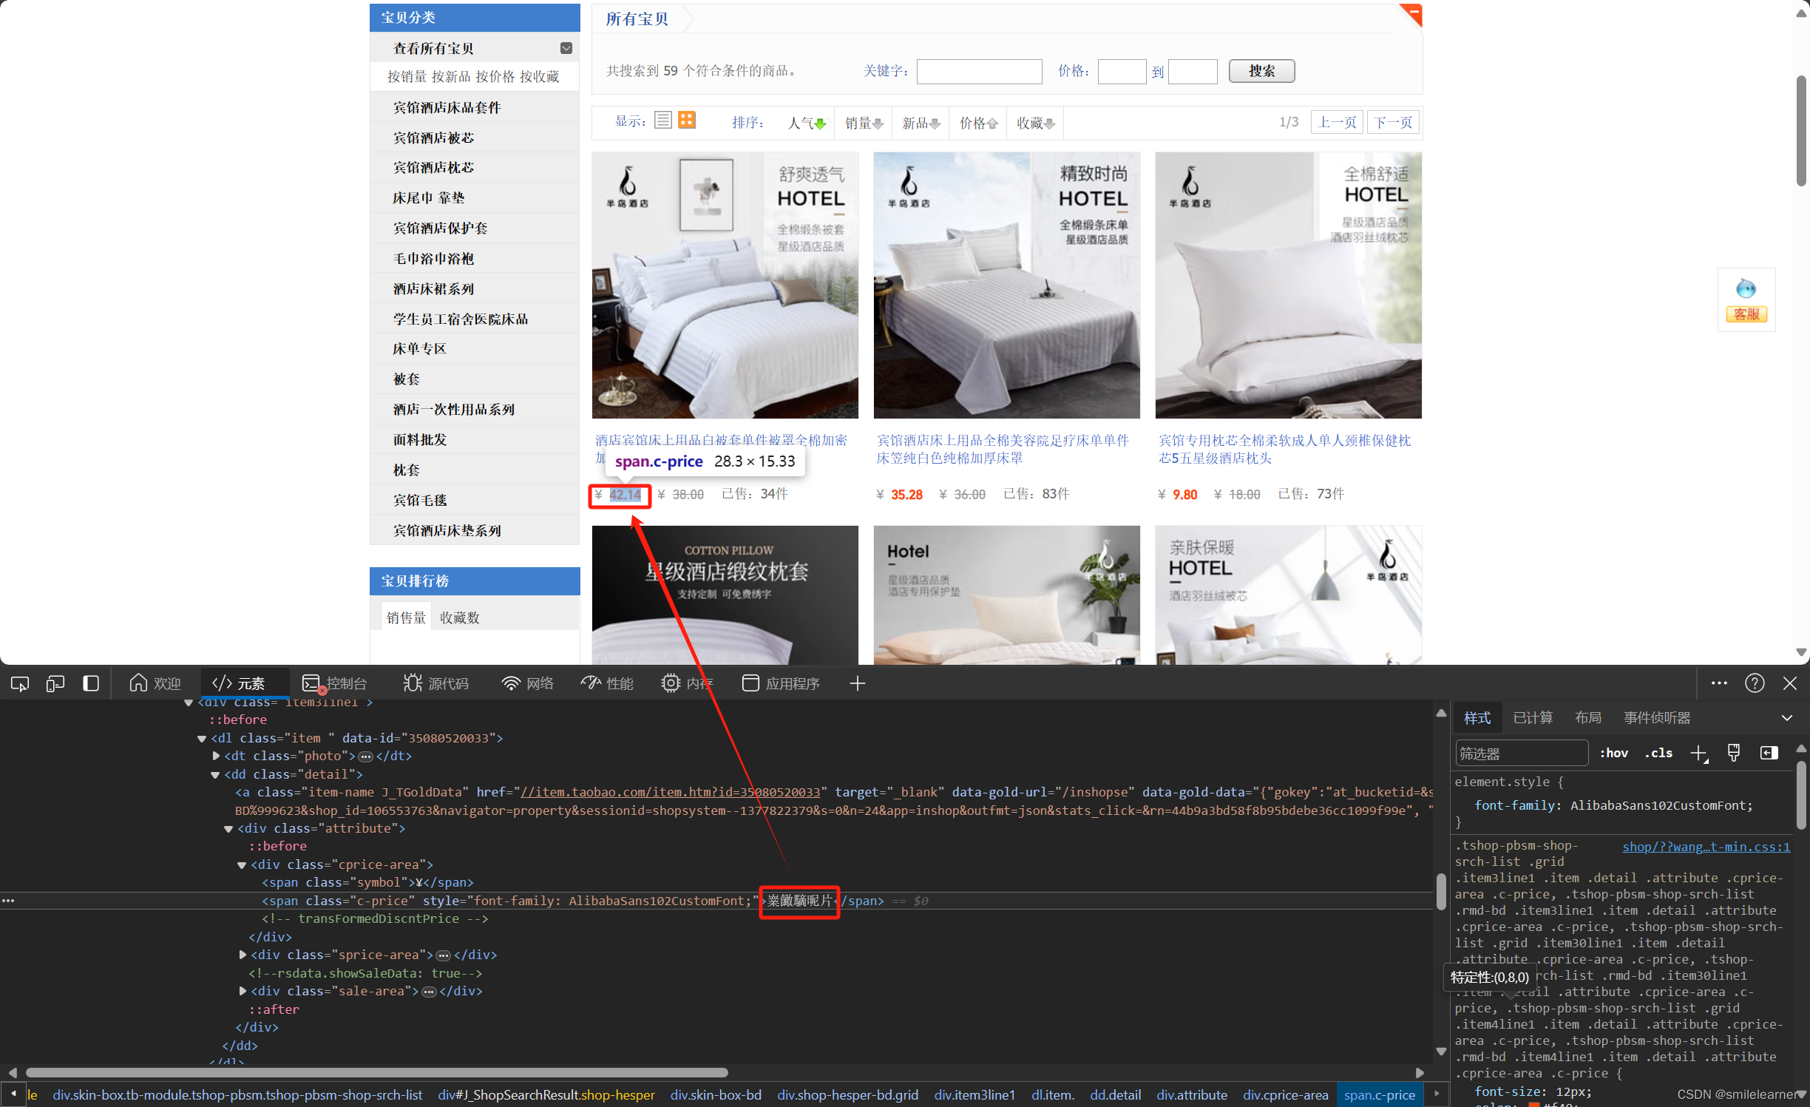This screenshot has width=1810, height=1107.
Task: Click the paintbrush rendering icon in styles
Action: tap(1734, 753)
